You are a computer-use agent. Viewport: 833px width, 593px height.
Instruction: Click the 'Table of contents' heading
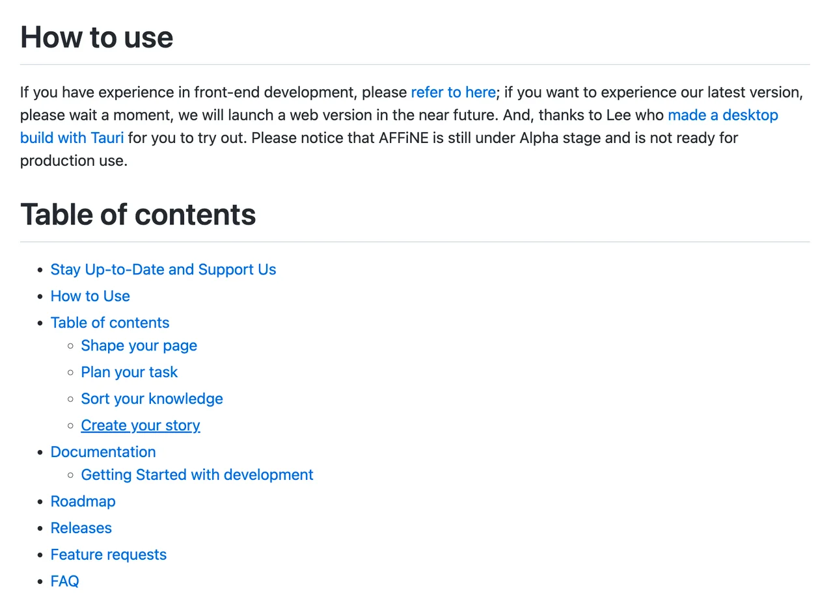(138, 214)
